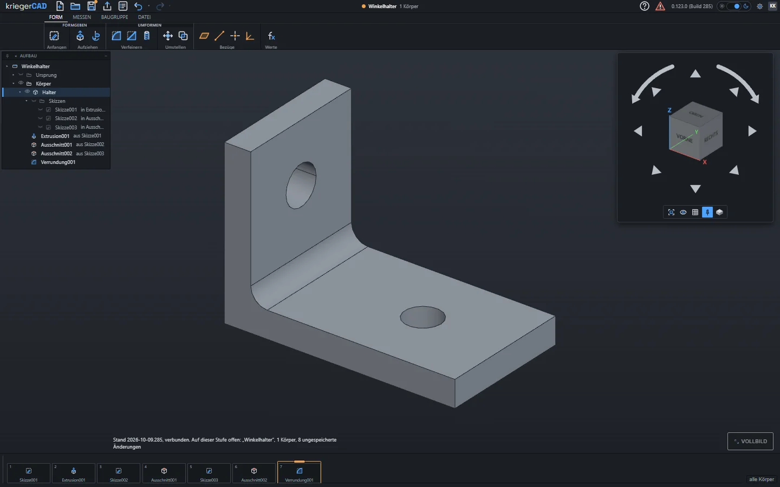The width and height of the screenshot is (780, 487).
Task: Show Skizze002 using its closed-eye icon
Action: pos(40,119)
